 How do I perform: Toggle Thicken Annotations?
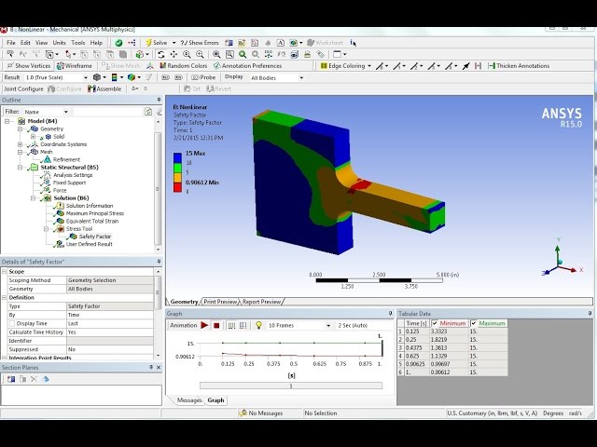pyautogui.click(x=519, y=66)
